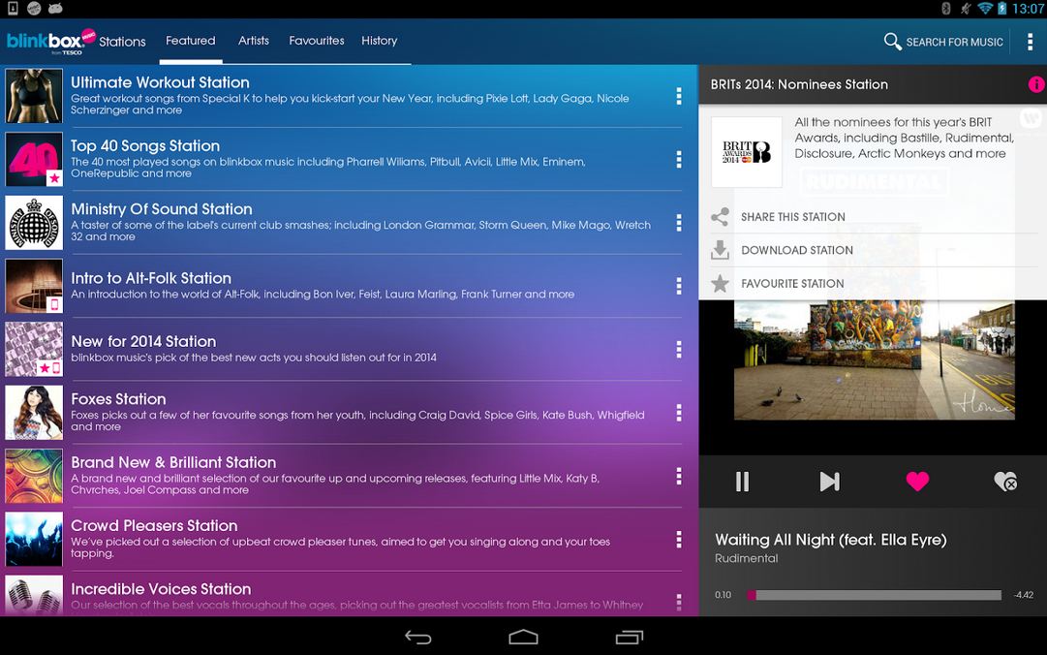Open the New for 2014 Station title

pyautogui.click(x=143, y=341)
